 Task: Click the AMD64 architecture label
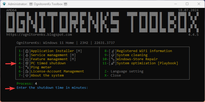point(12,10)
